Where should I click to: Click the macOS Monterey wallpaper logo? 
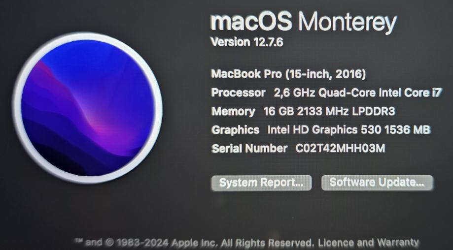point(88,108)
